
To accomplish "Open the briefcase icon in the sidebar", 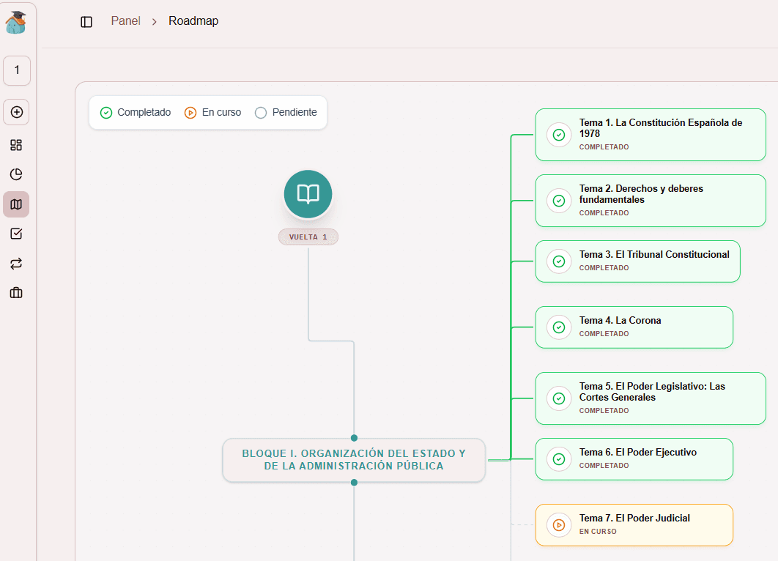I will point(15,292).
